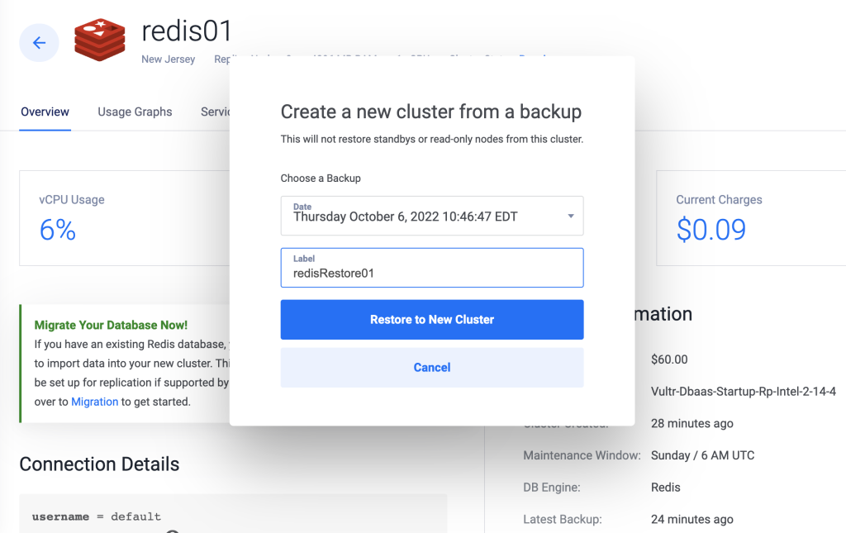This screenshot has width=846, height=533.
Task: Click the New Jersey region label
Action: tap(168, 59)
